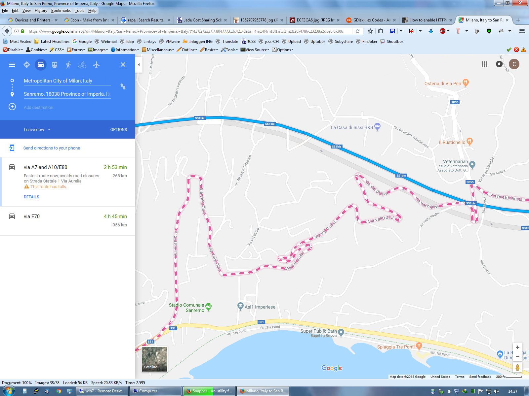Screen dimensions: 529x396
Task: Switch to Satellite view thumbnail
Action: (154, 359)
